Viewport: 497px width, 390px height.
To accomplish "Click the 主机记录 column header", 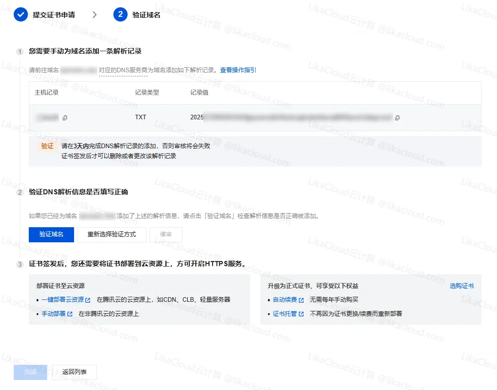I will tap(47, 93).
